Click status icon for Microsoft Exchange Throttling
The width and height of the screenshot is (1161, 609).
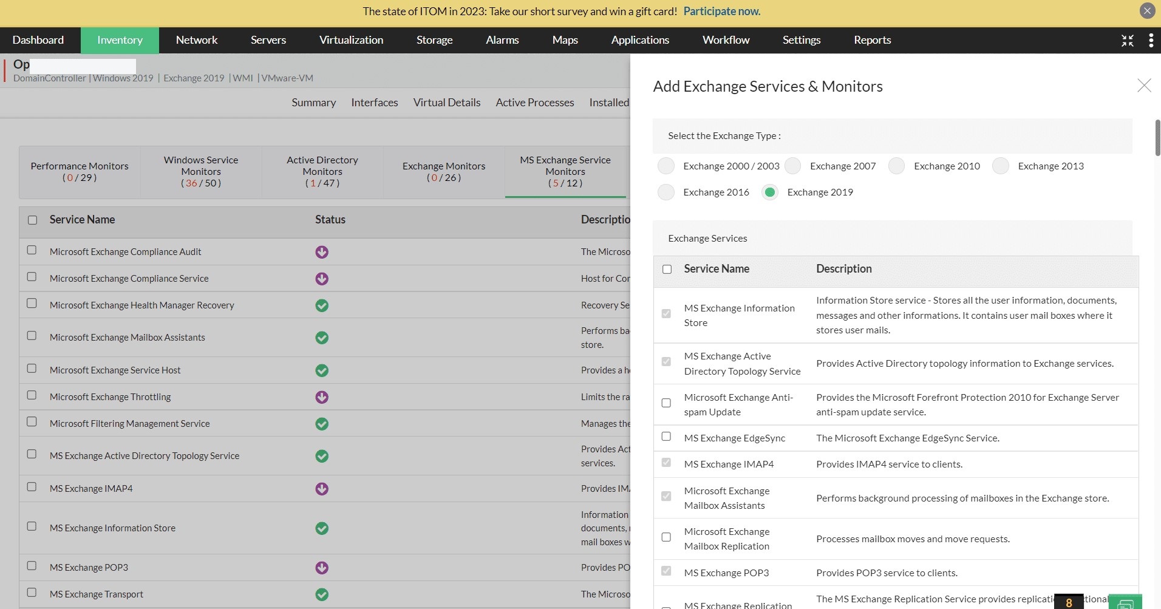322,397
